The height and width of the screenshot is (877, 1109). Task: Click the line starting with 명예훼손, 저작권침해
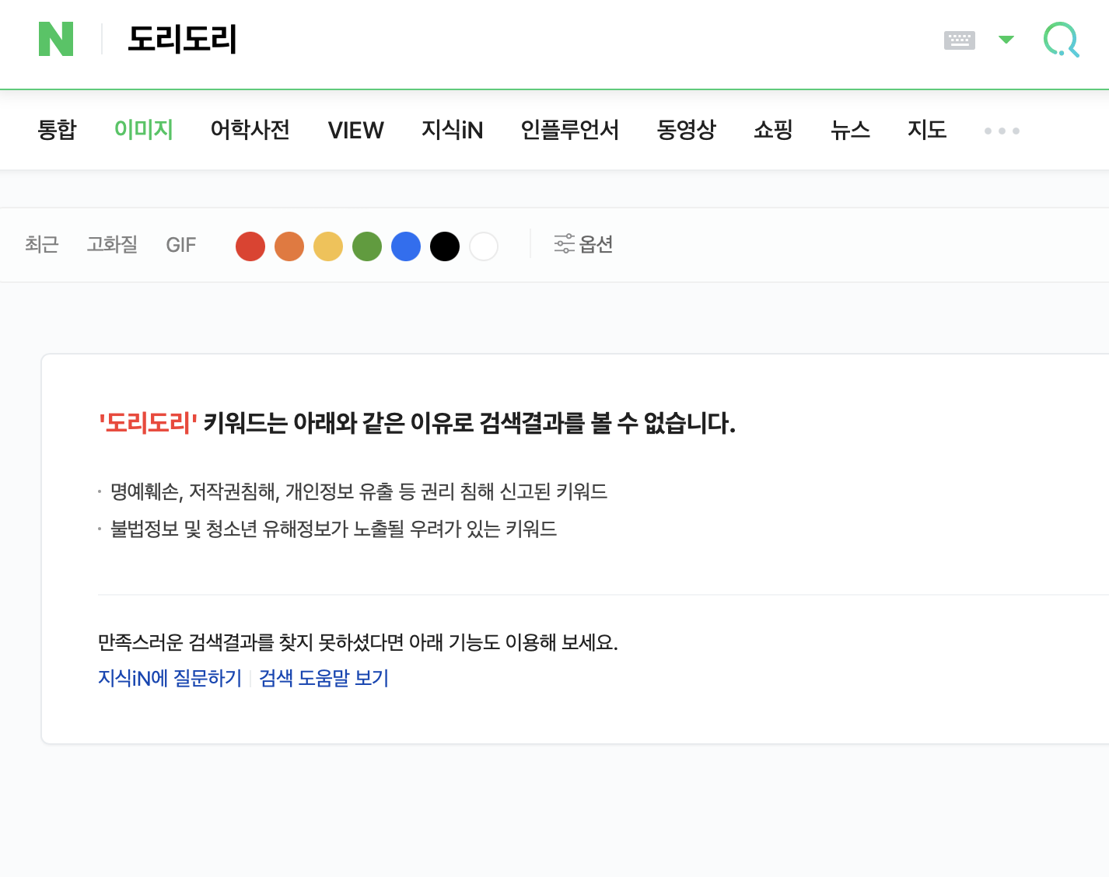[359, 491]
